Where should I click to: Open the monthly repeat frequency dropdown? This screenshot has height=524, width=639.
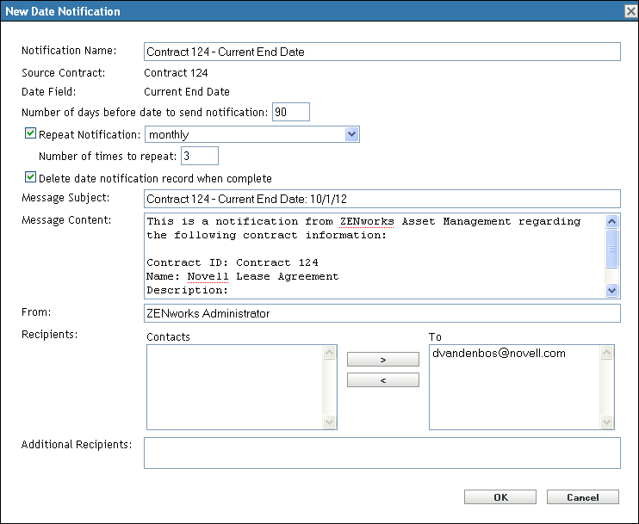(351, 134)
